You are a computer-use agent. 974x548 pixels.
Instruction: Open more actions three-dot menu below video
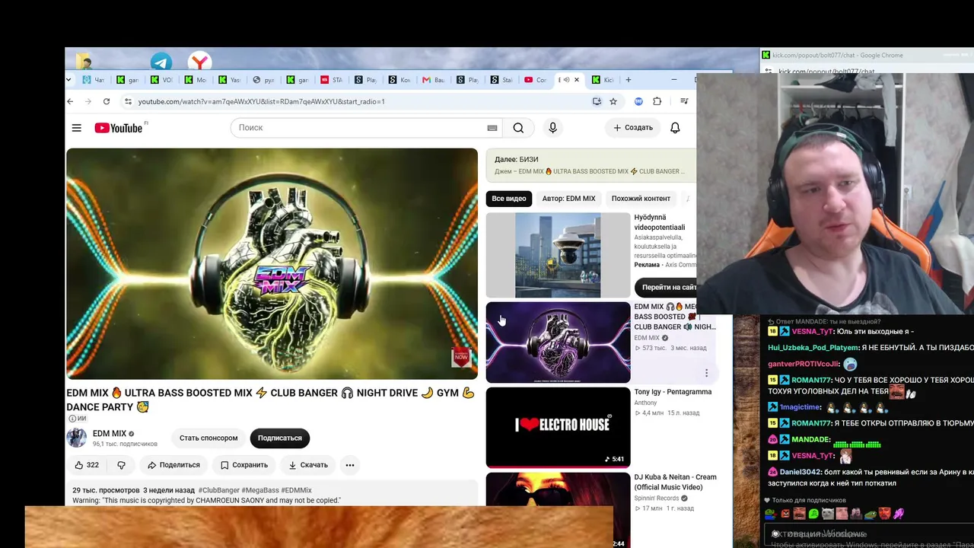[x=350, y=465]
